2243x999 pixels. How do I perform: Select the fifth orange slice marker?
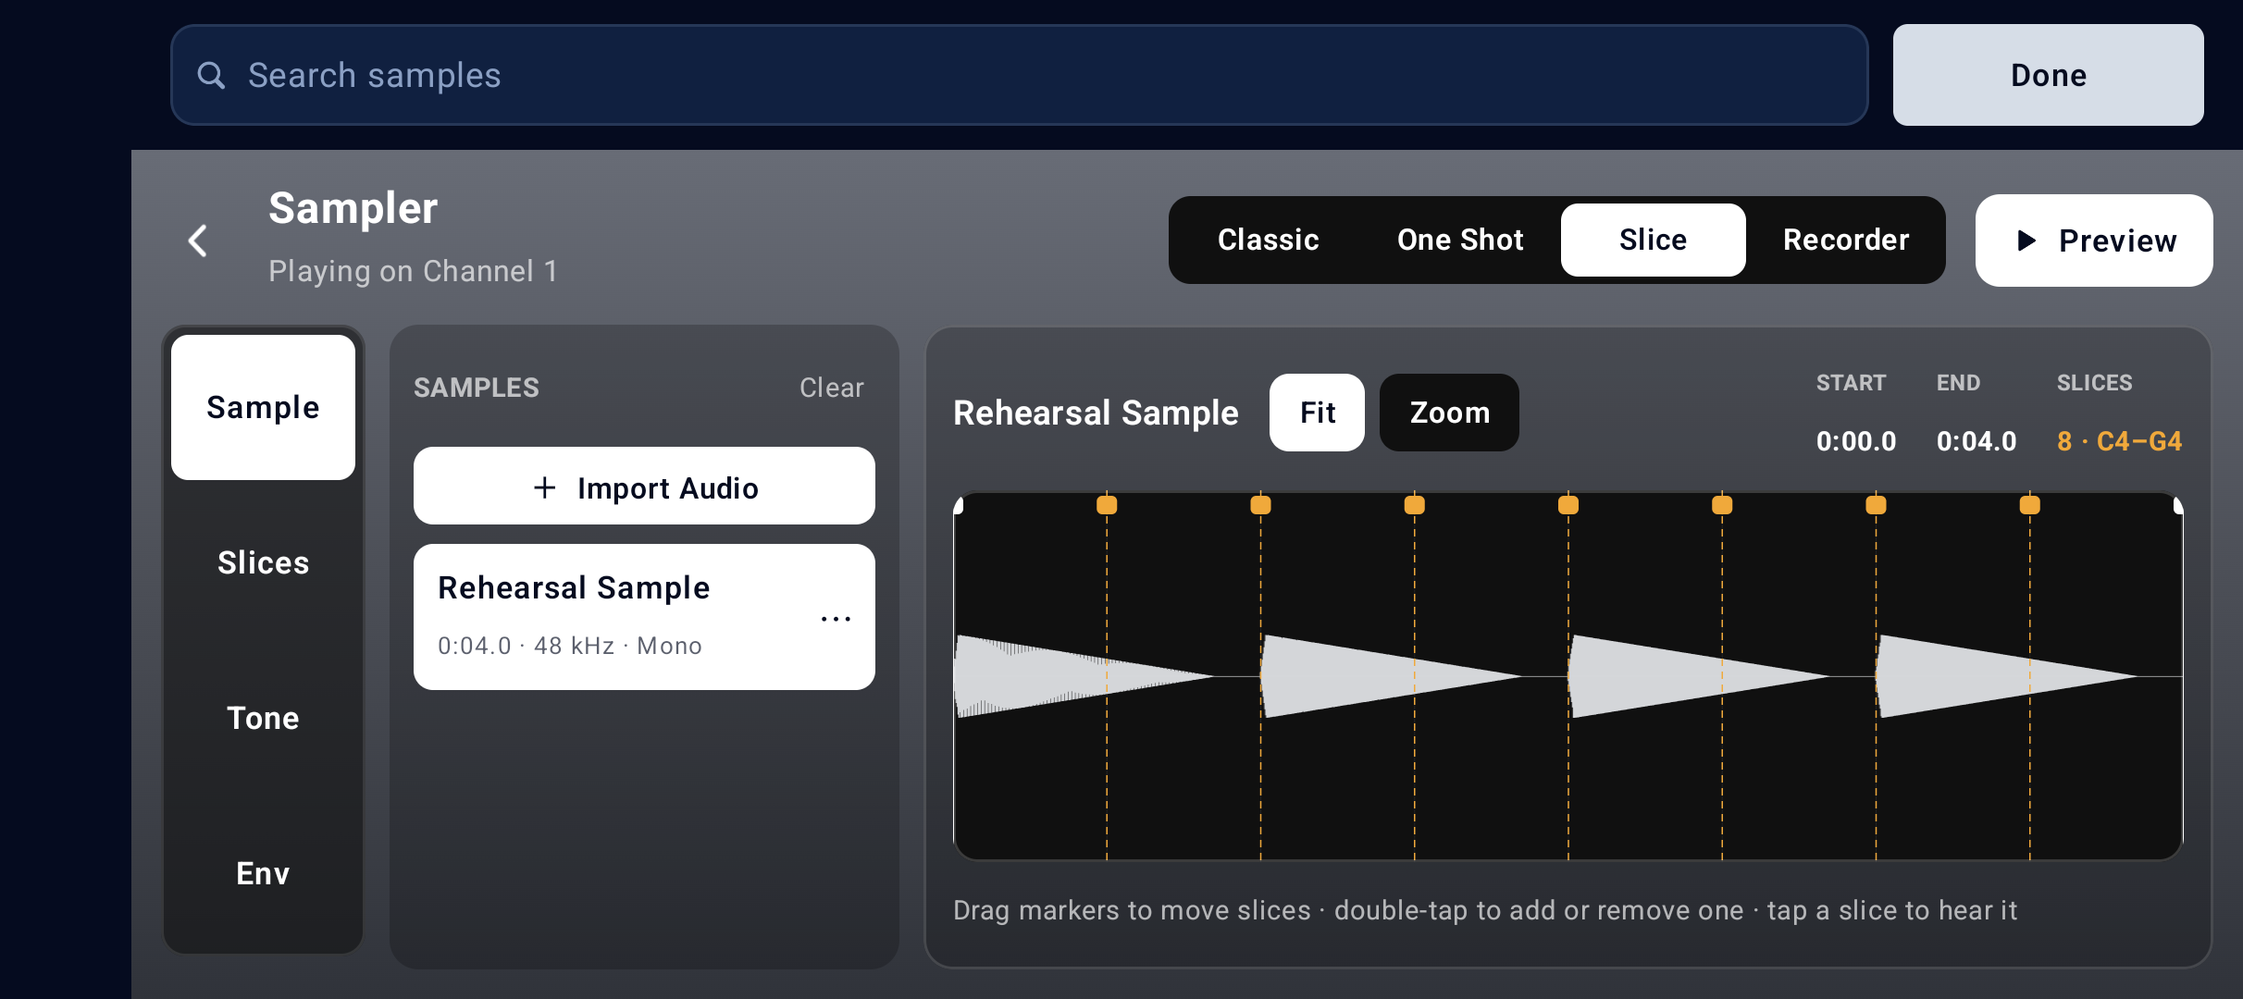[1722, 504]
